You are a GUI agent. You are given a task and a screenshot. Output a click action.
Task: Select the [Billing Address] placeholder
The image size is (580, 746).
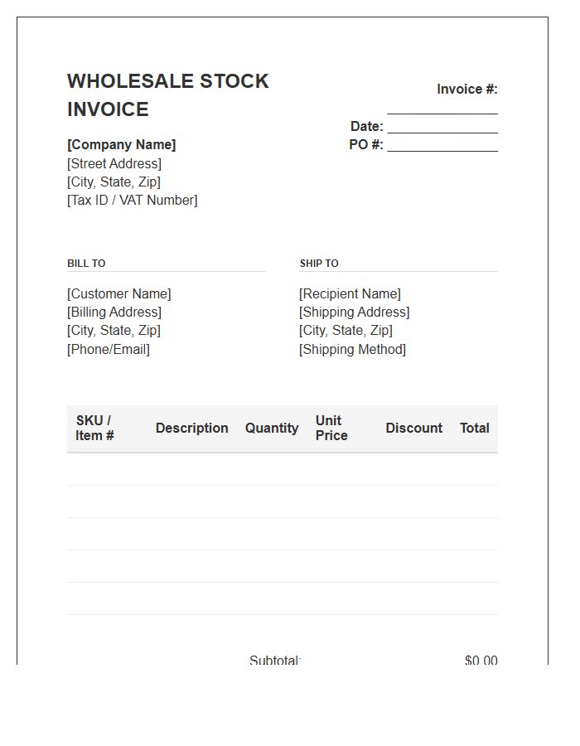(114, 312)
